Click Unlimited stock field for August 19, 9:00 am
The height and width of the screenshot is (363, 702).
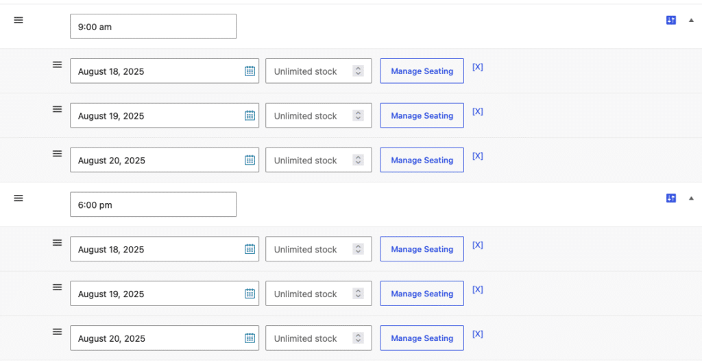319,115
